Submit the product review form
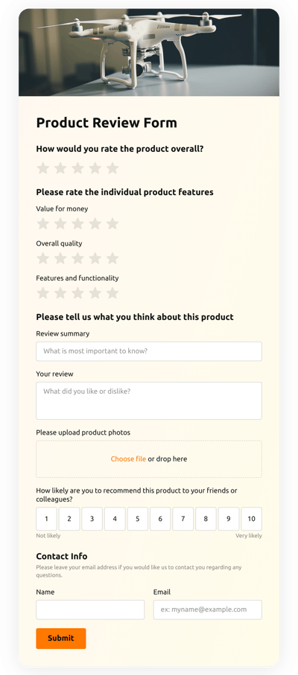Screen dimensions: 298x675 tap(61, 639)
